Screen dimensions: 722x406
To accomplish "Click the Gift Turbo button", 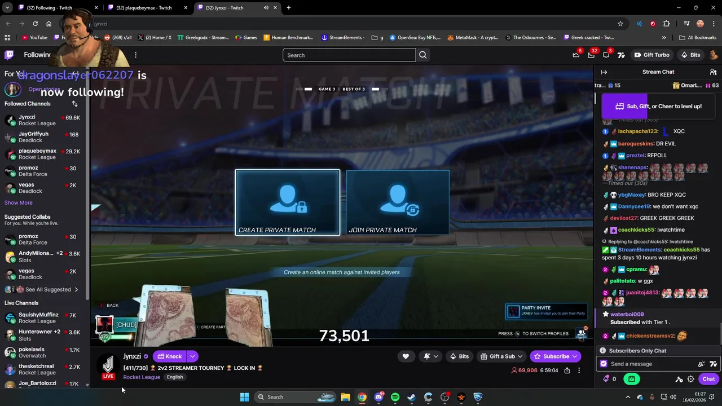I will tap(651, 55).
